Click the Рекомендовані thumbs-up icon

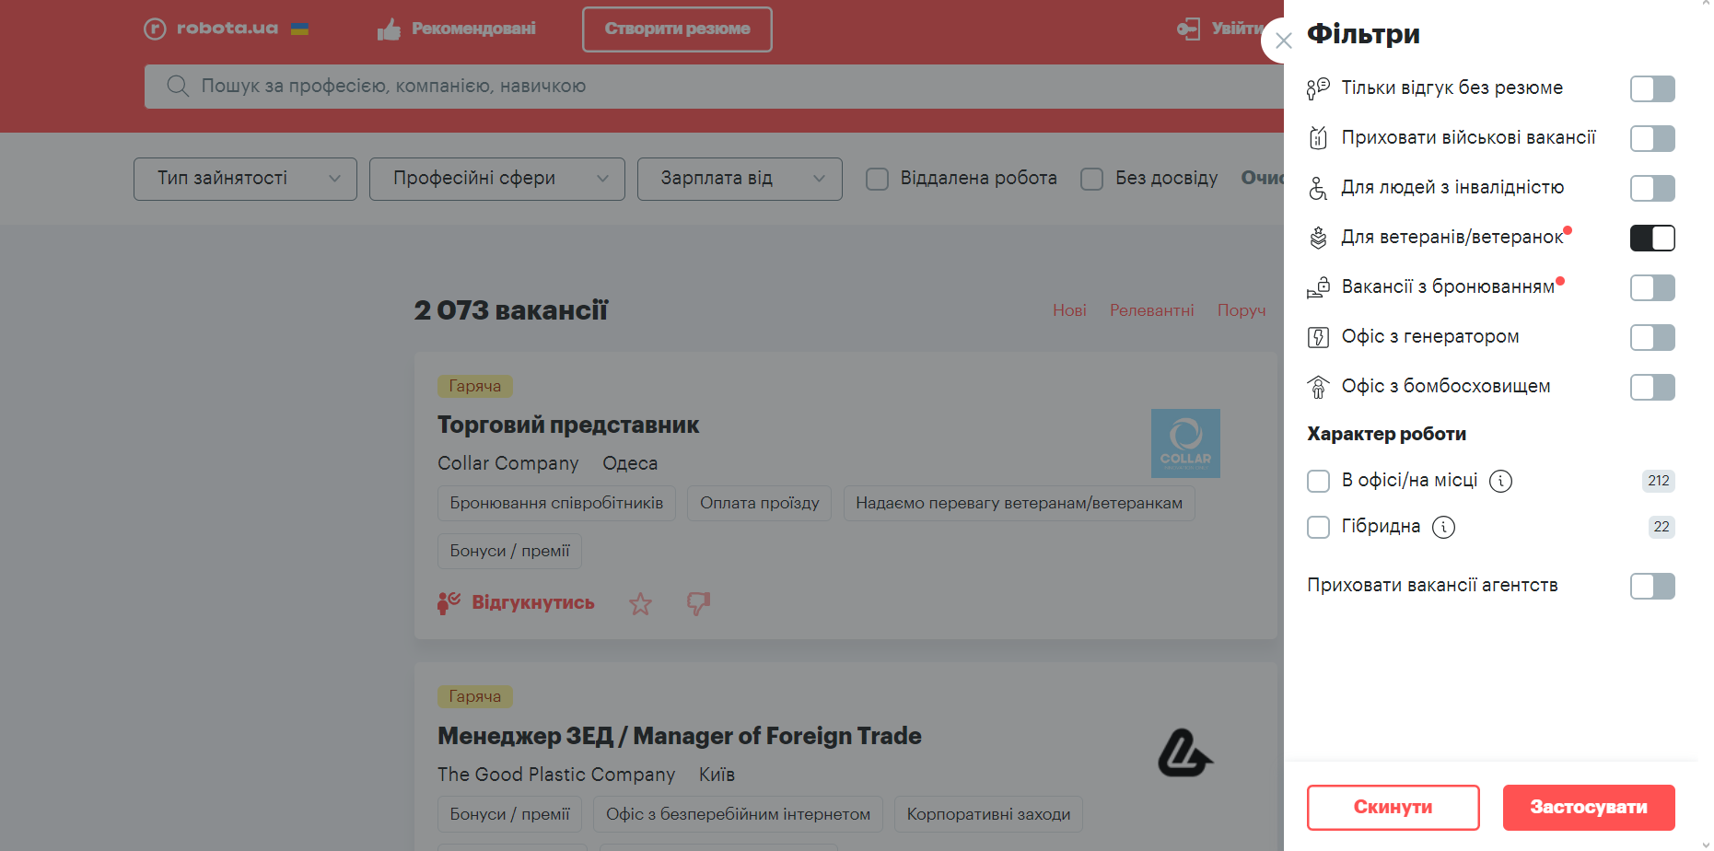pyautogui.click(x=389, y=29)
